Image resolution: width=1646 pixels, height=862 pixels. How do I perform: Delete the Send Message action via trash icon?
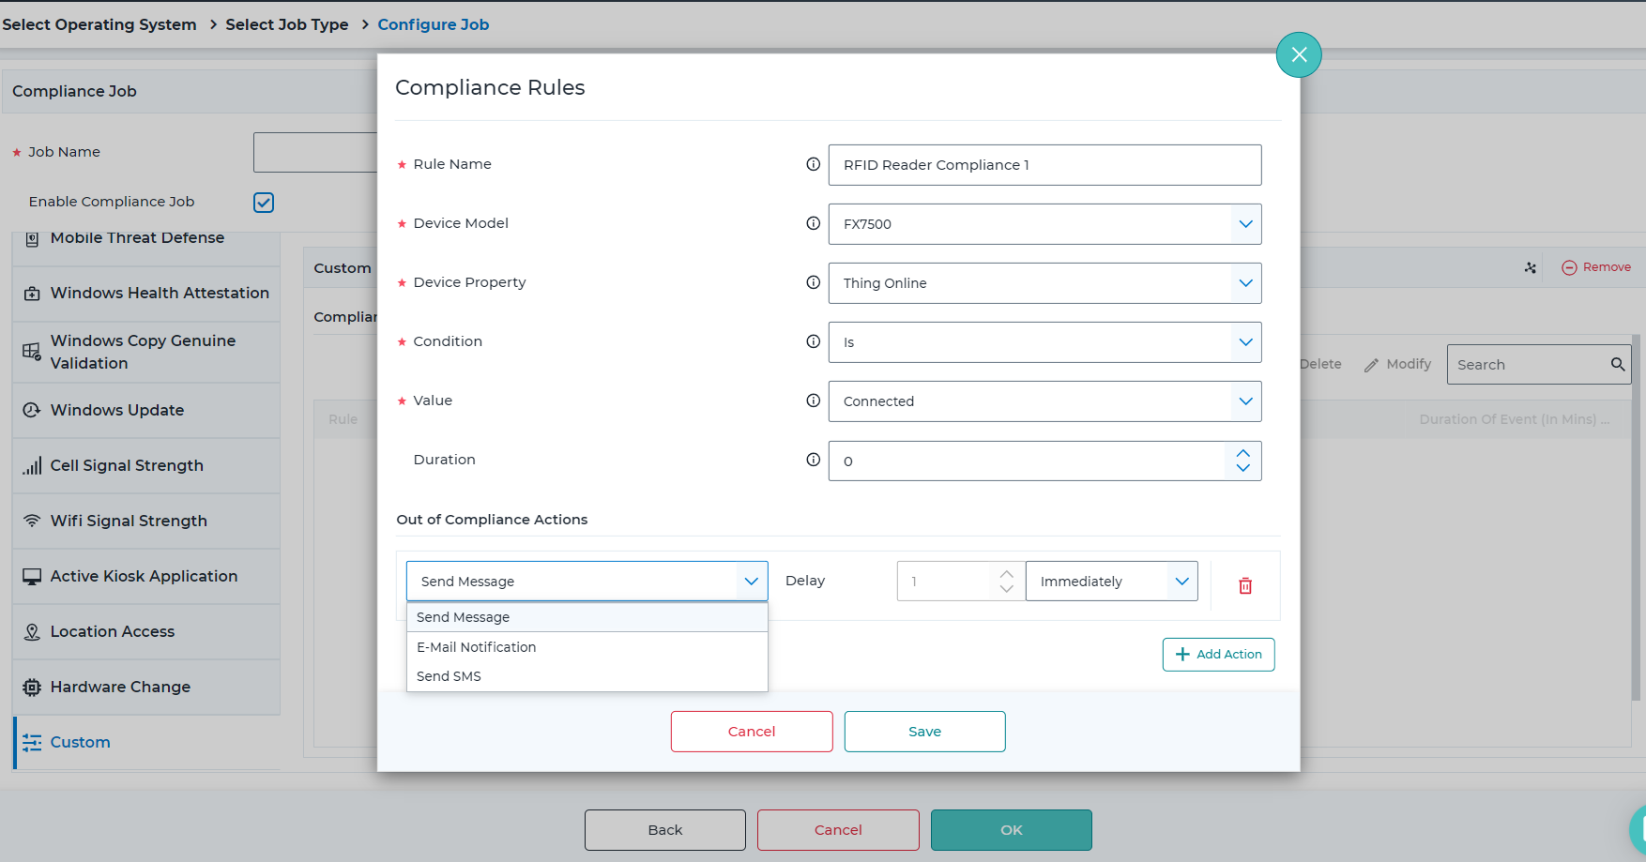[1245, 585]
